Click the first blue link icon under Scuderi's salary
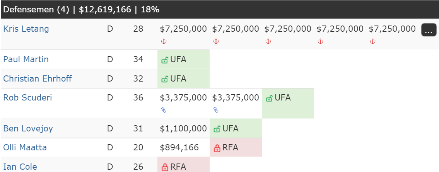 [x=164, y=110]
